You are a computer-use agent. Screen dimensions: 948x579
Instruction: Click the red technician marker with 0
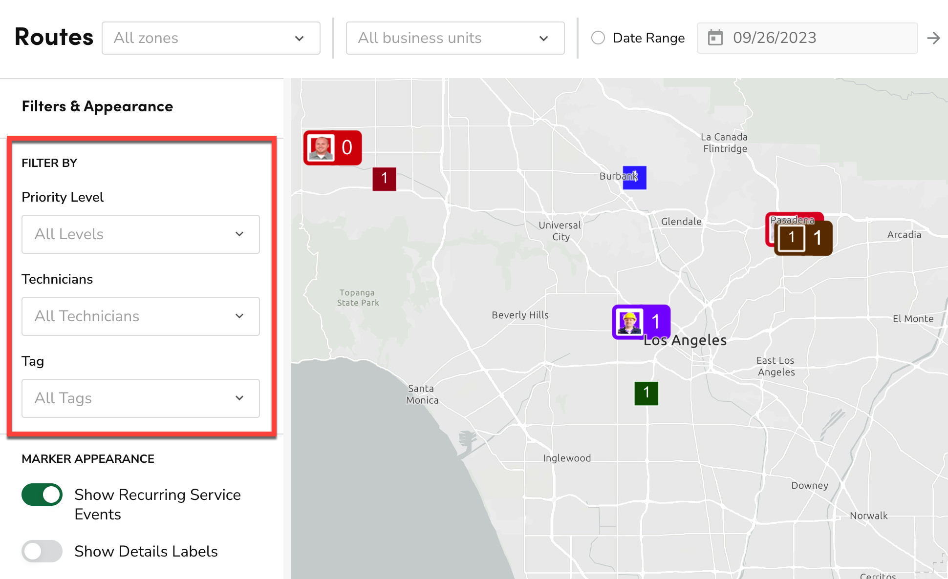332,147
